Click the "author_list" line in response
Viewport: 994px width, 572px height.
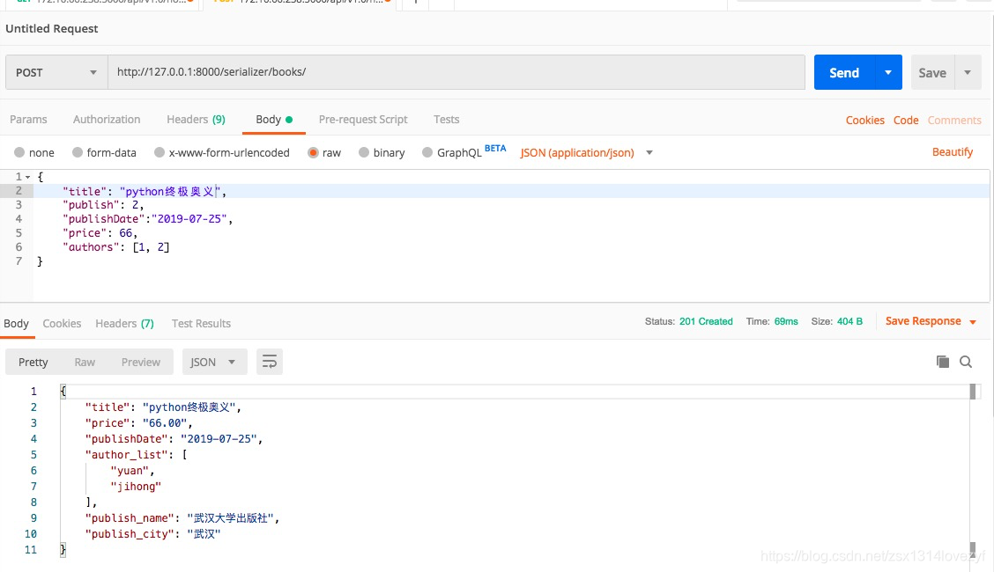(x=137, y=454)
